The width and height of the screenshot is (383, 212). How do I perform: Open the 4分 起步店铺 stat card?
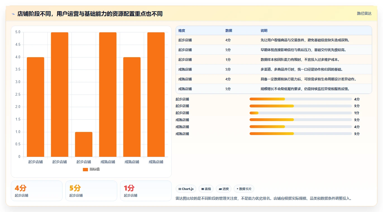point(37,191)
